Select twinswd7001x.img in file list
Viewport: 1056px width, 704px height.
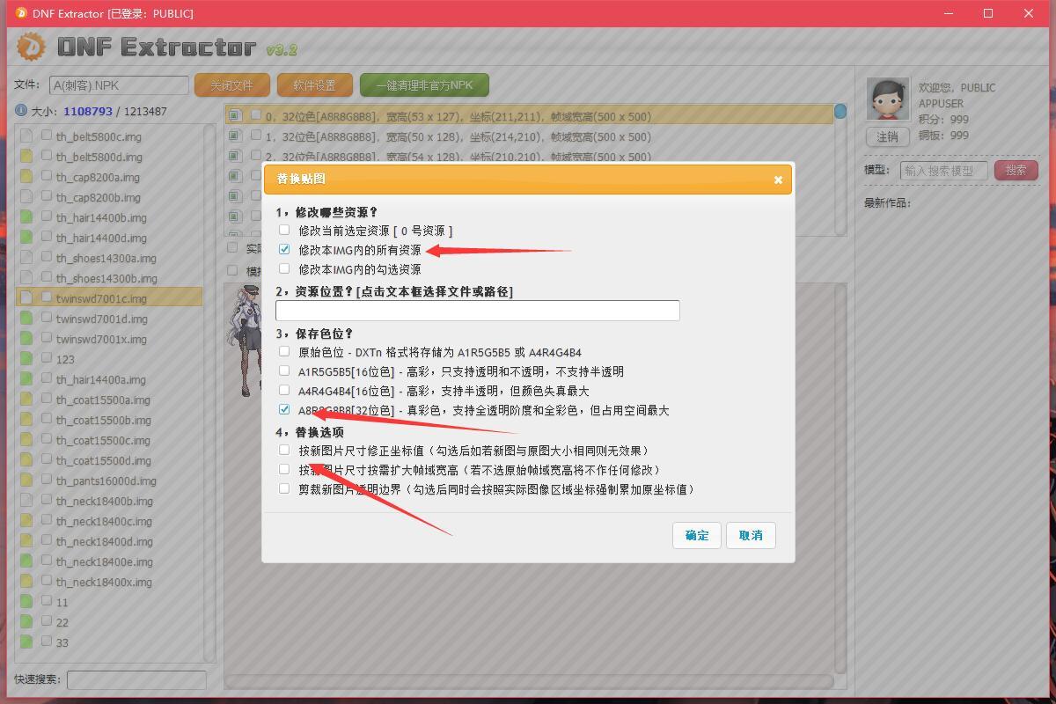click(101, 339)
